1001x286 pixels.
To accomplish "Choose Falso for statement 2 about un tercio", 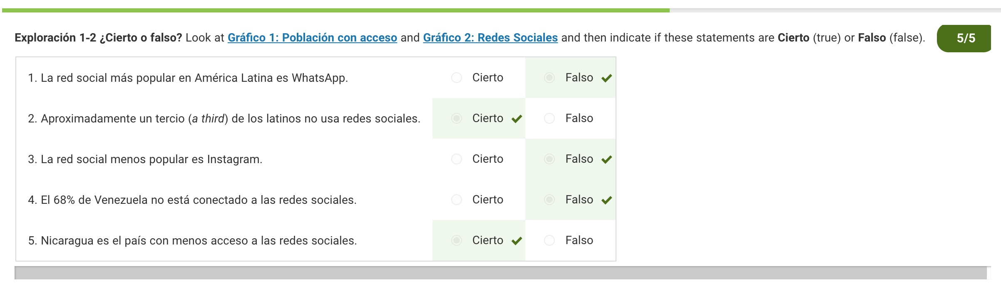I will pos(549,118).
